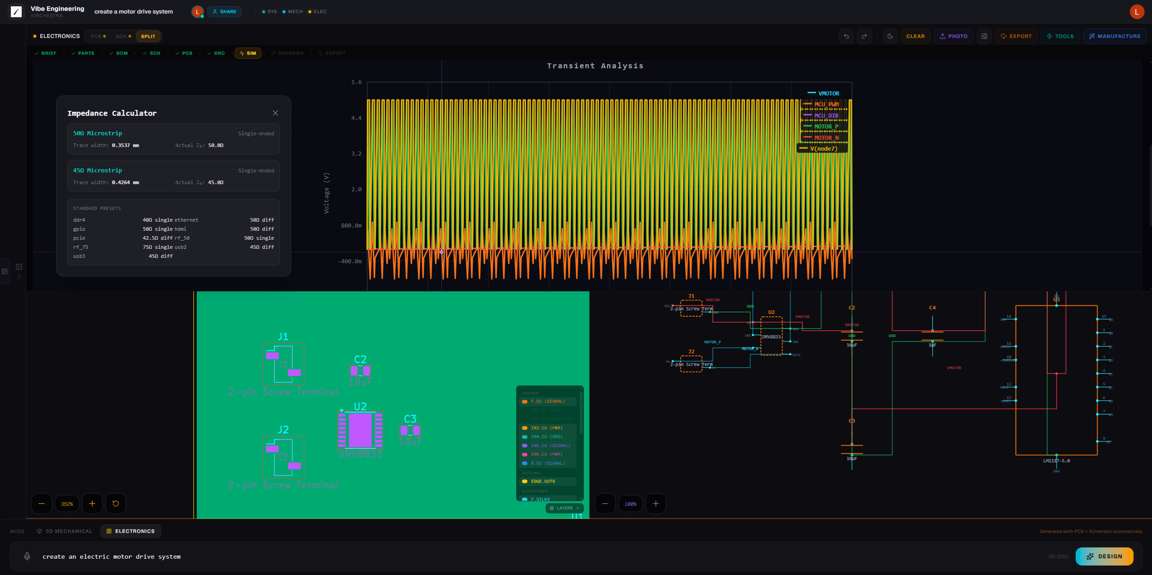
Task: Toggle IN4.CU (GND) layer visibility
Action: point(548,437)
